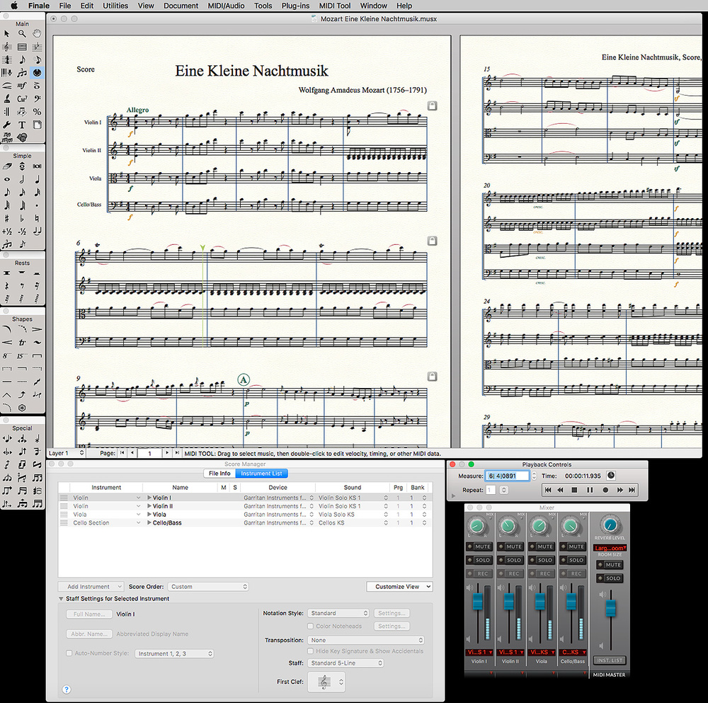Select the Resize tool (percent icon)
Image resolution: width=708 pixels, height=703 pixels.
[x=37, y=112]
